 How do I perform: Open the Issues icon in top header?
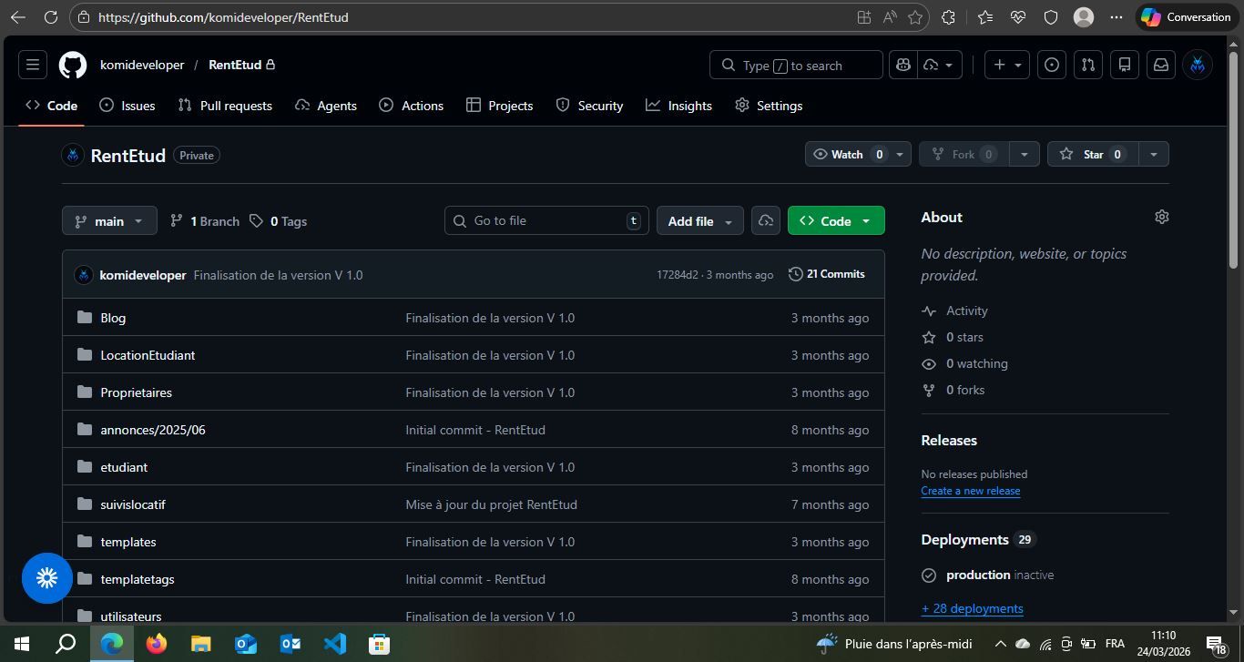1052,65
